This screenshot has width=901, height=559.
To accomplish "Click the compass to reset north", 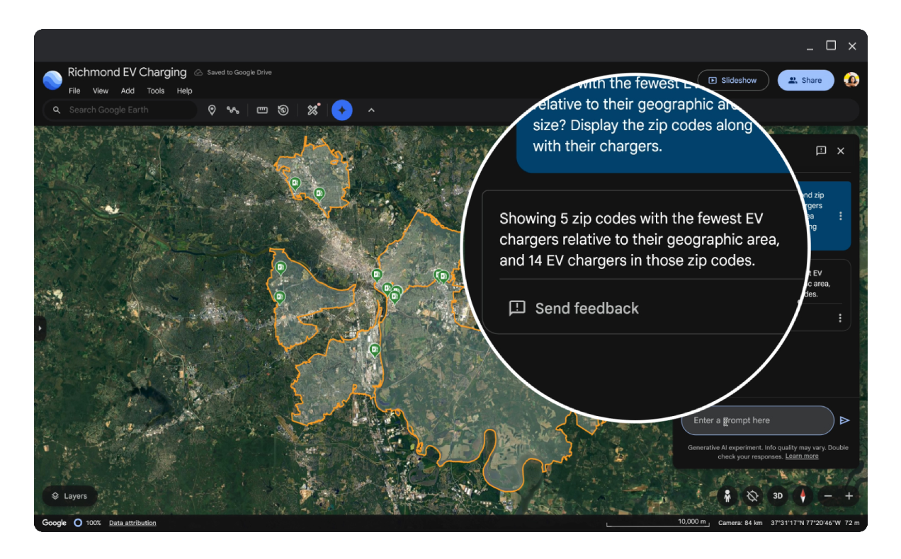I will pyautogui.click(x=803, y=496).
